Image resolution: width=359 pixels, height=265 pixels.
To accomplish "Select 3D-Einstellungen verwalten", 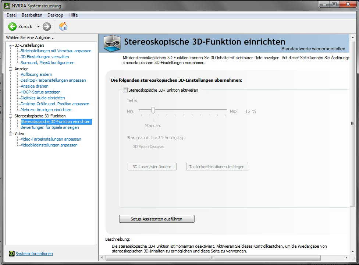I will click(45, 57).
